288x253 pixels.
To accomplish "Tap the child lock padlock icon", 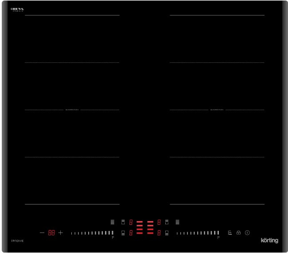I will coord(238,233).
